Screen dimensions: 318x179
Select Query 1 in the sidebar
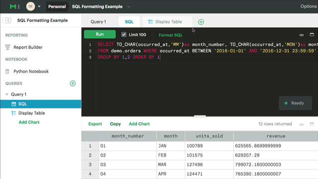pos(18,94)
